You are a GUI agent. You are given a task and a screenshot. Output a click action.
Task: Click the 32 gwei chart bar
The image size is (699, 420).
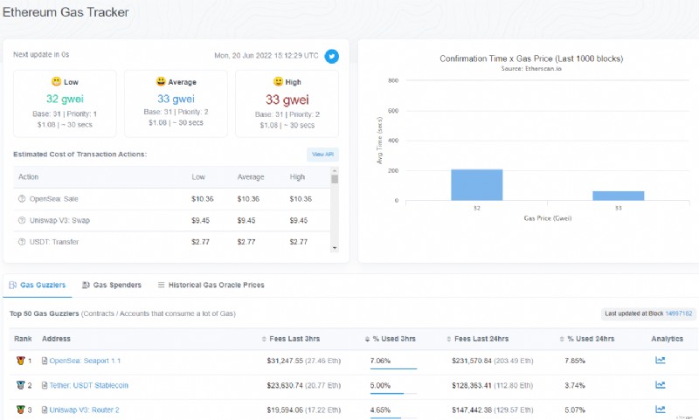476,185
